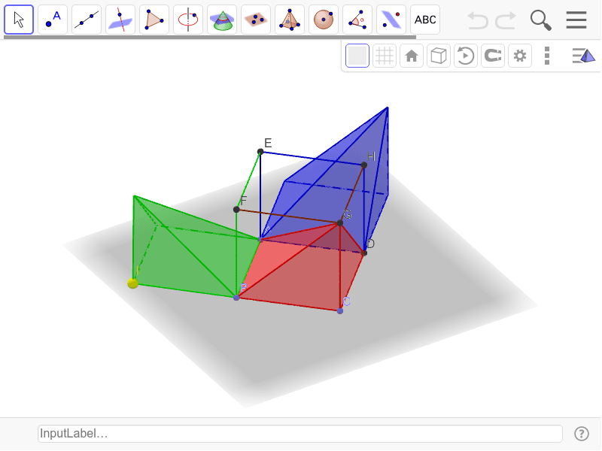
Task: Expand the more options three-dot menu
Action: click(x=547, y=55)
